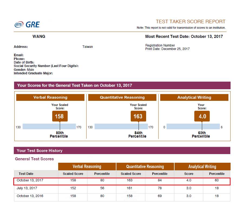246x203 pixels.
Task: Click the verbal percentile 80 in the October 13, 2017 row
Action: (102, 180)
